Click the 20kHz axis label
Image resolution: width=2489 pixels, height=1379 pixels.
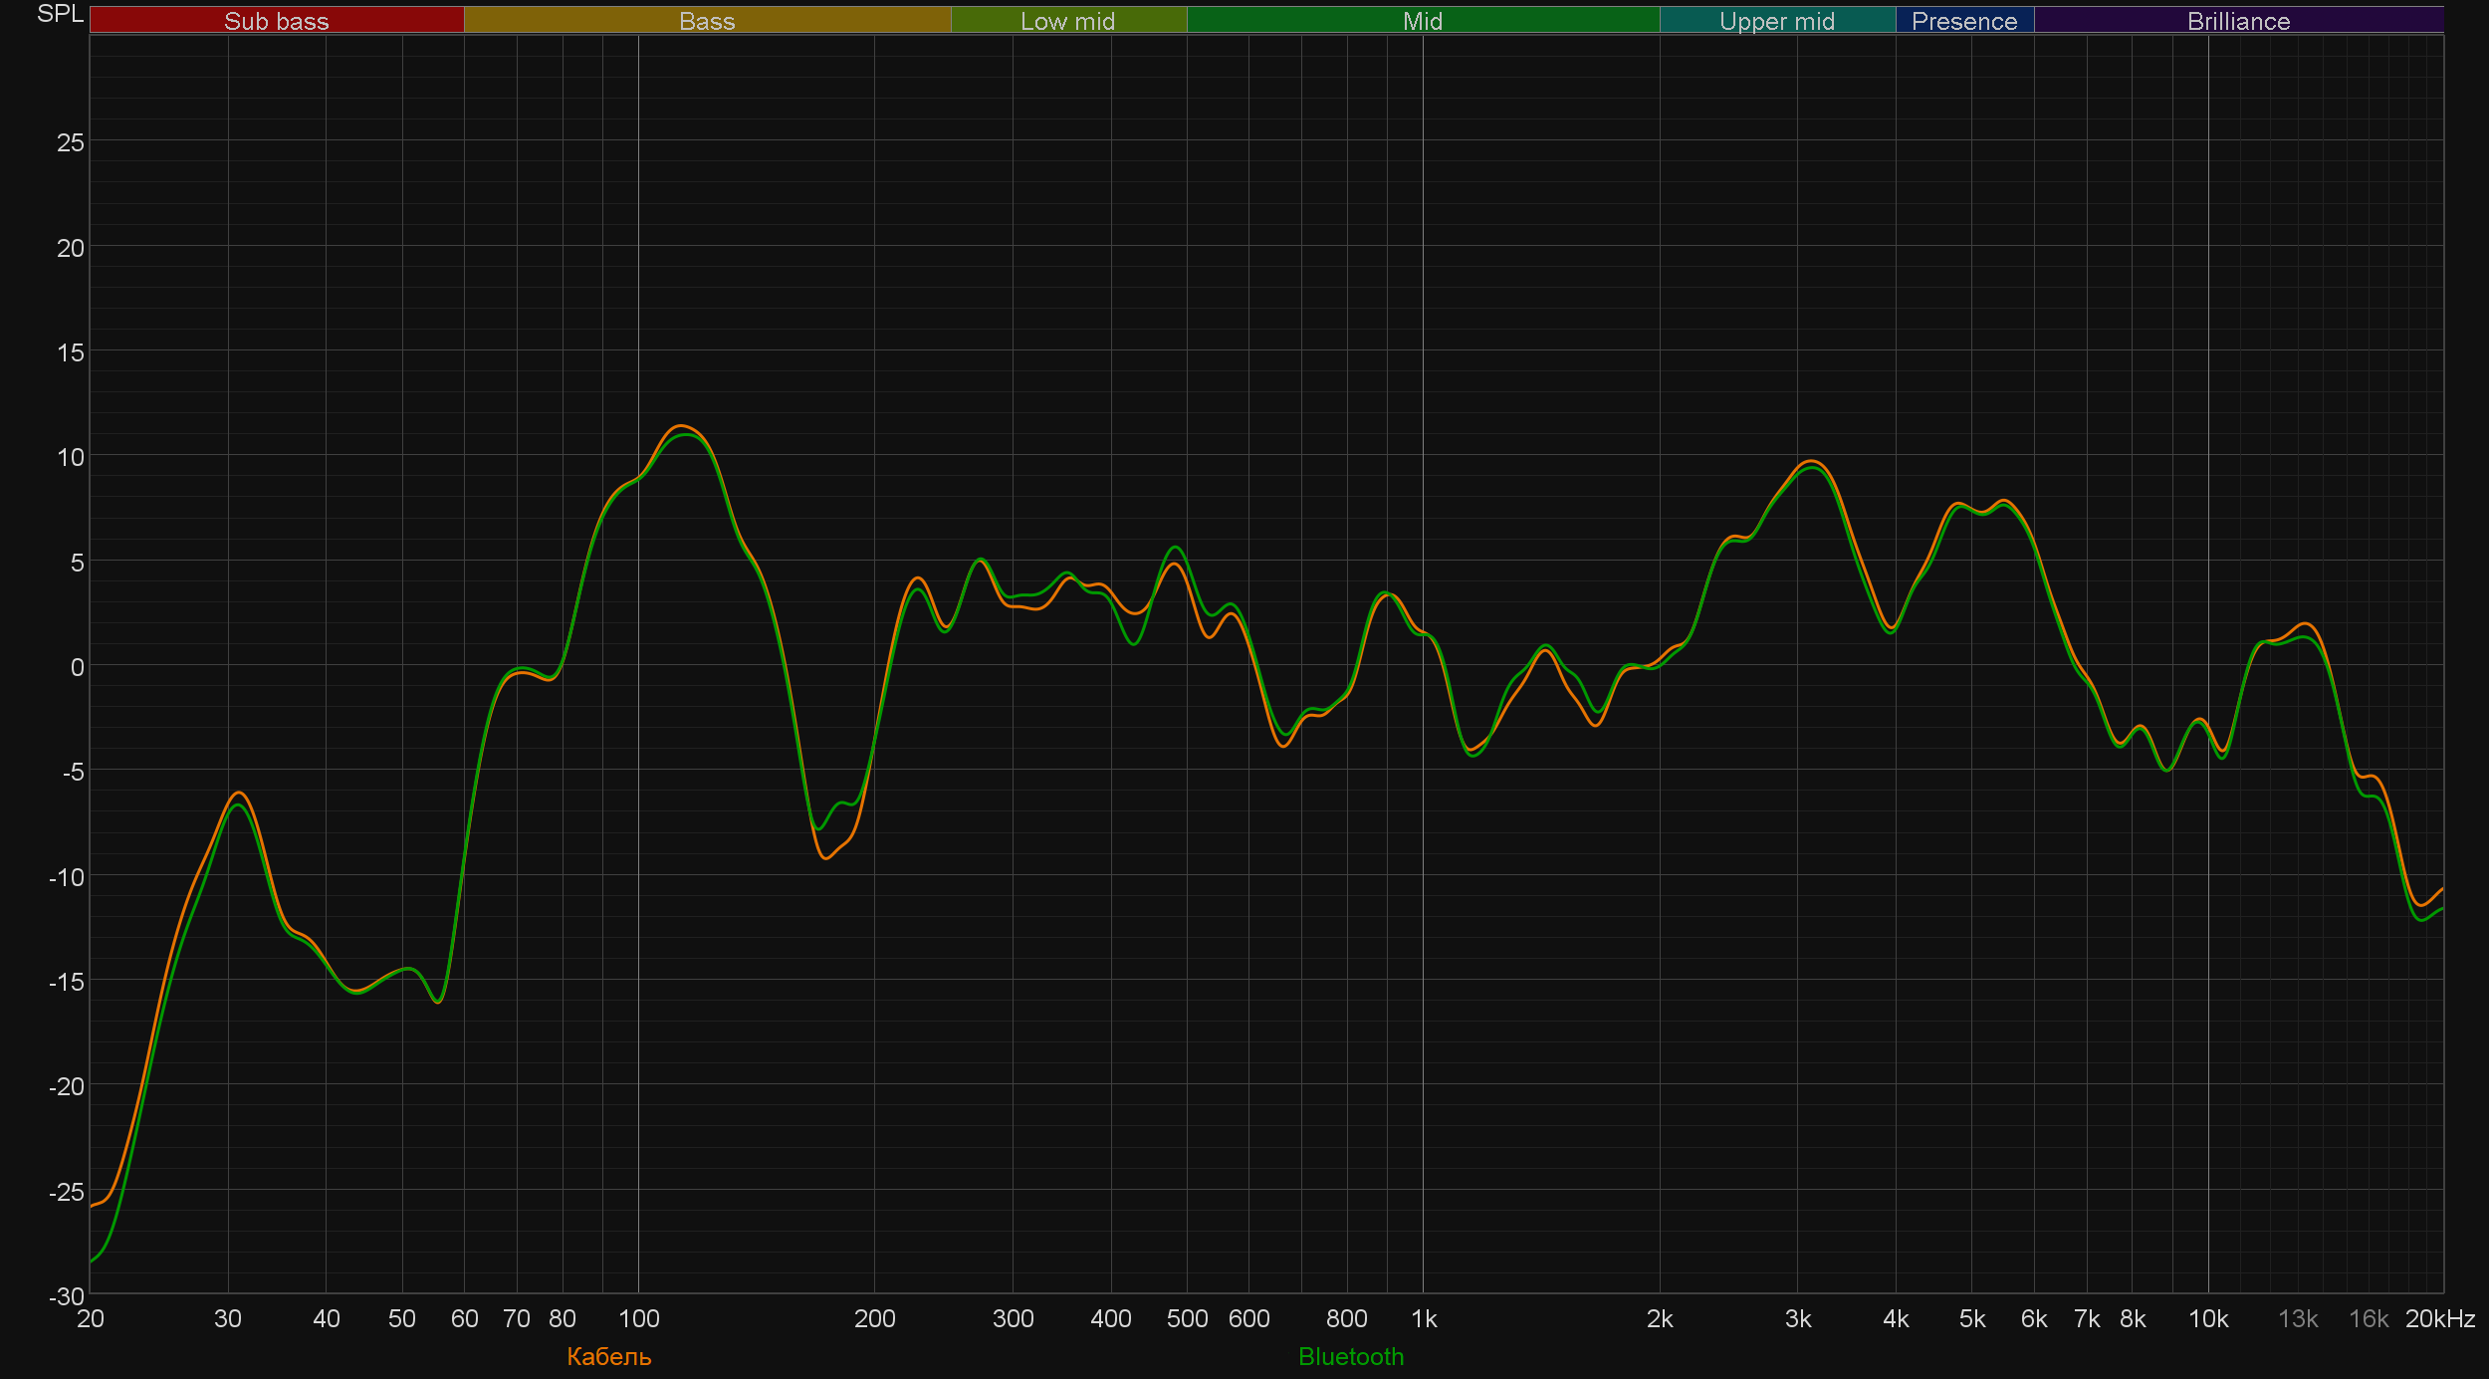[x=2439, y=1318]
